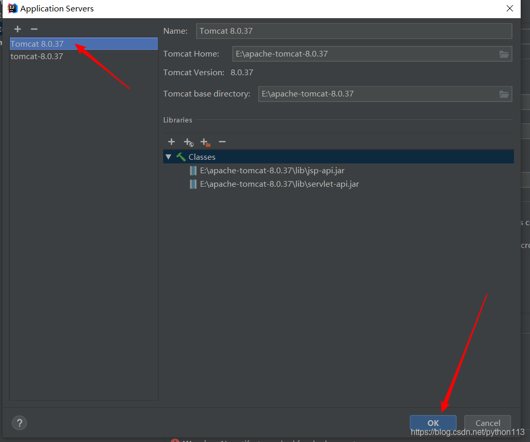Click the Cancel button
The image size is (530, 442).
coord(488,423)
